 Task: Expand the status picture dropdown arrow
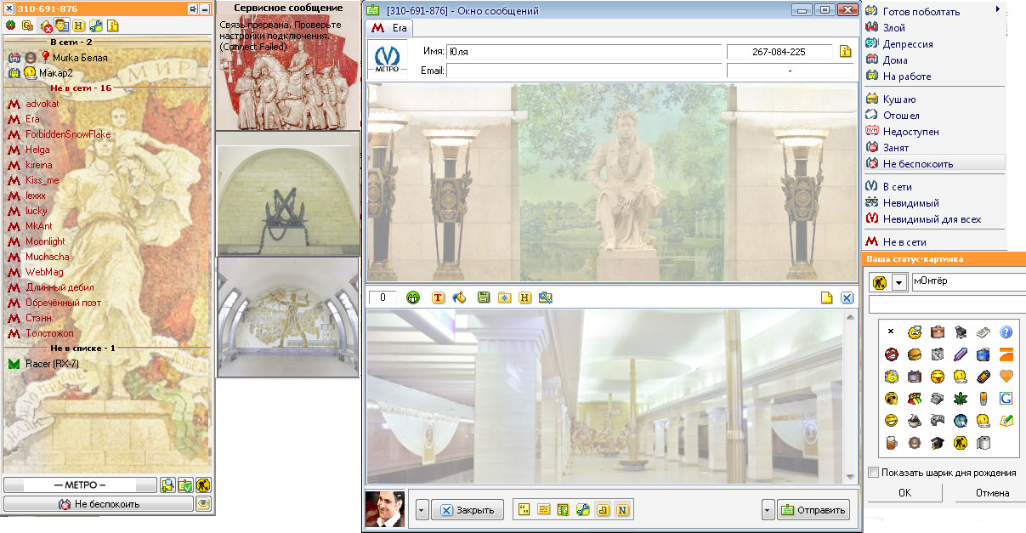[898, 282]
